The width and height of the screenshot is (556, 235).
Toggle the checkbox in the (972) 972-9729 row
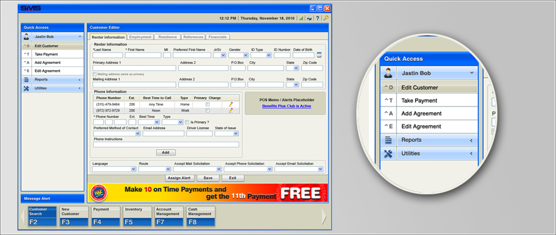207,111
